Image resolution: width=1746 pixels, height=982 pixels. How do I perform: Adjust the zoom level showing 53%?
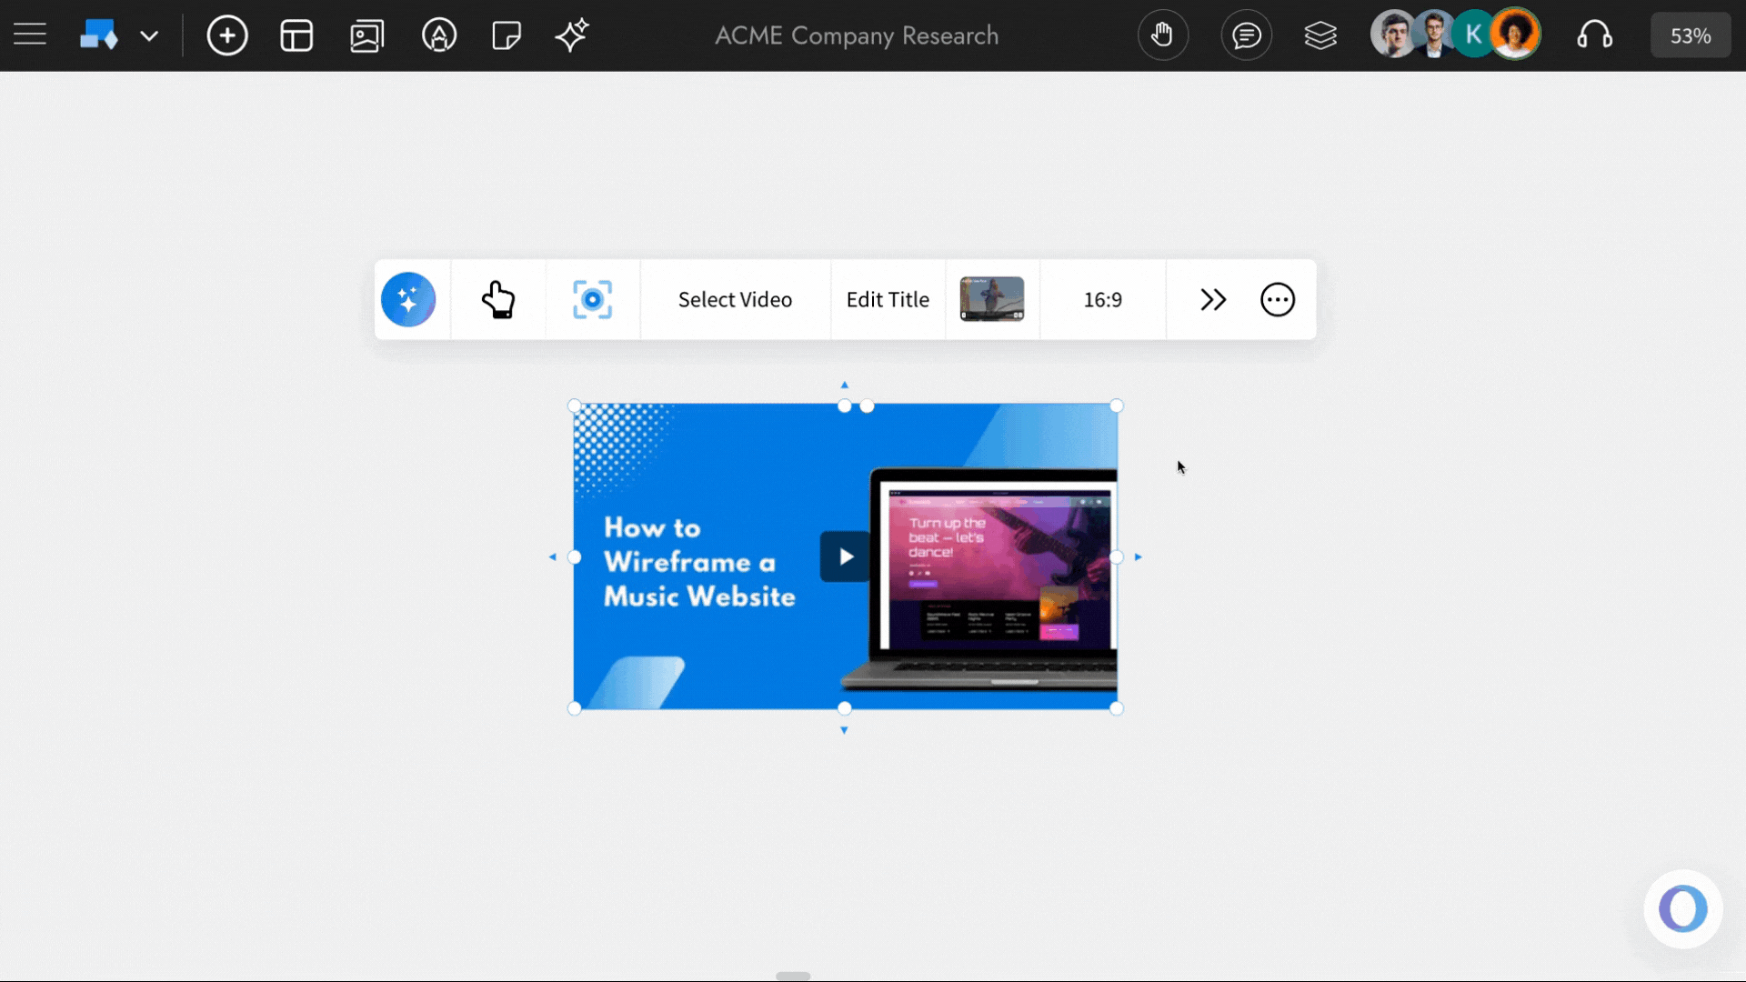point(1690,35)
